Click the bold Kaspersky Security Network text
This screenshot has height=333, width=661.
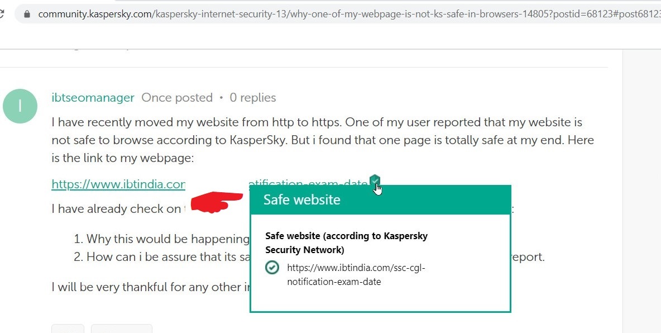[x=346, y=242]
